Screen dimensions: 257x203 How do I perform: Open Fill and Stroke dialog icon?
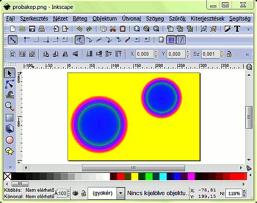tap(227, 29)
